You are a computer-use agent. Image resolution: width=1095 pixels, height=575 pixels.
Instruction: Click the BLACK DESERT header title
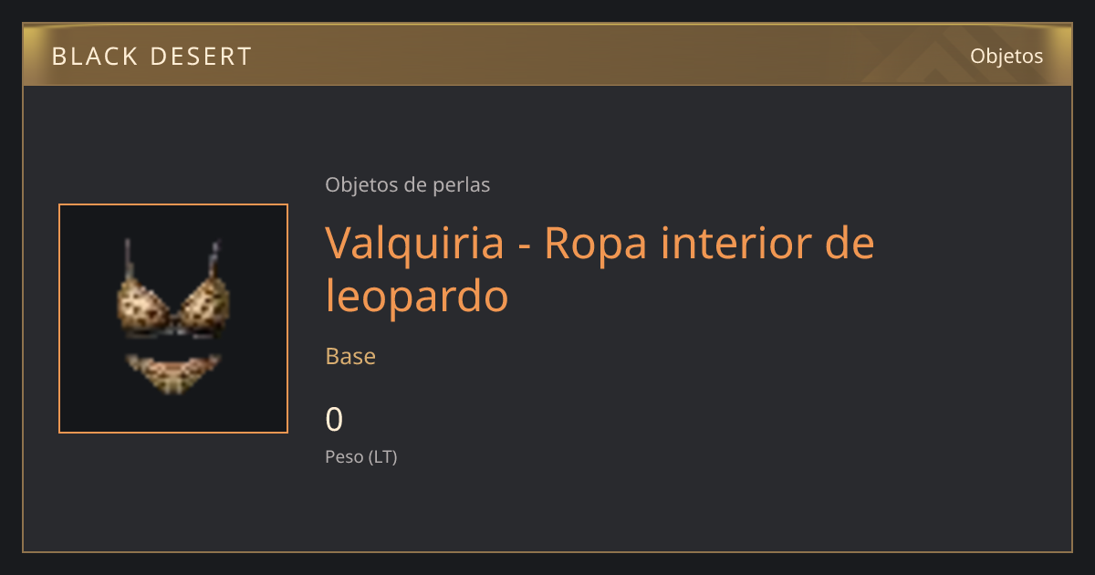(151, 57)
